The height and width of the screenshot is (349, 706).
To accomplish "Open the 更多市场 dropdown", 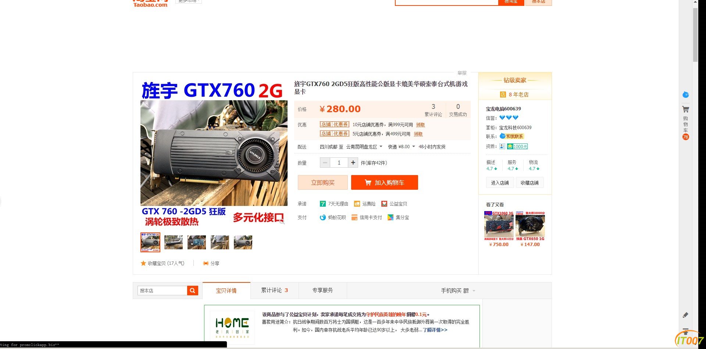I will 189,1.
